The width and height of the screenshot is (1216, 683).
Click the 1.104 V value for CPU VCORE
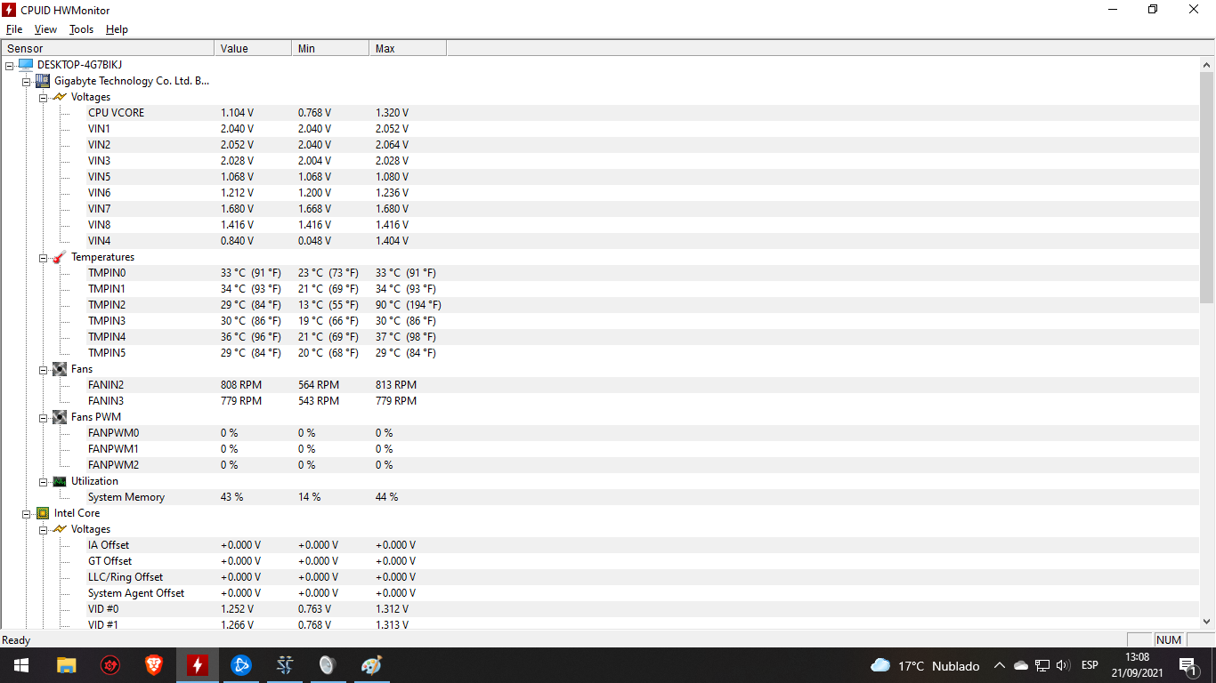[x=237, y=113]
